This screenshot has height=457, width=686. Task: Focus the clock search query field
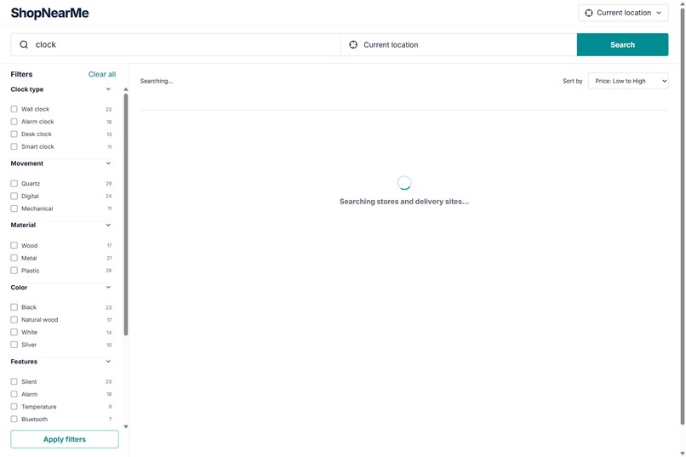175,44
